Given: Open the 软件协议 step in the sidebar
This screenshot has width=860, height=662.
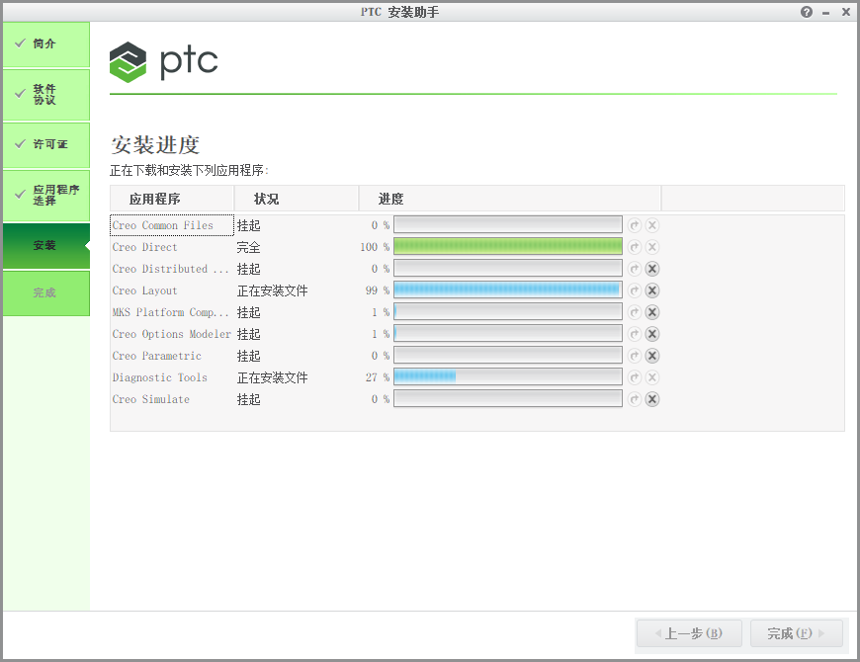Looking at the screenshot, I should [46, 94].
